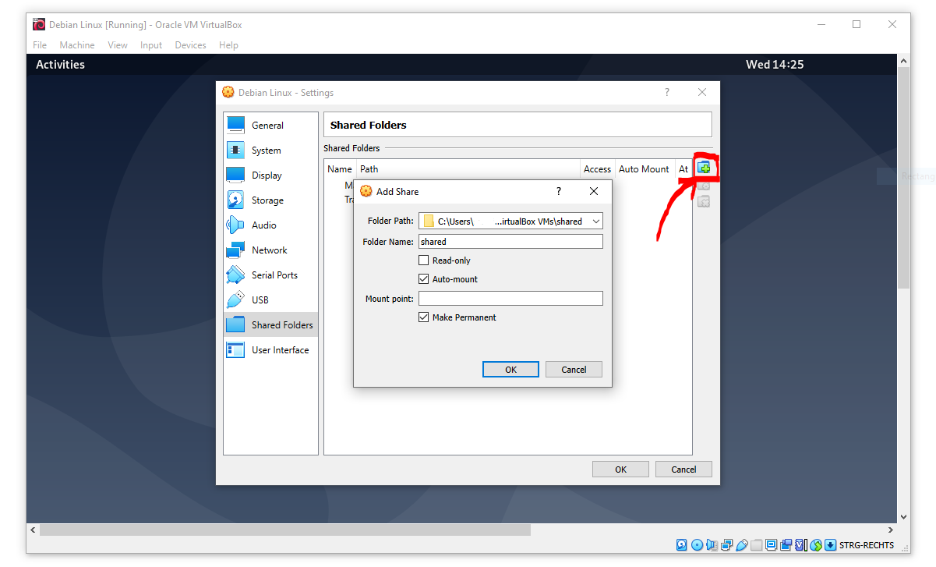
Task: Uncheck the Auto-mount checkbox
Action: pyautogui.click(x=424, y=279)
